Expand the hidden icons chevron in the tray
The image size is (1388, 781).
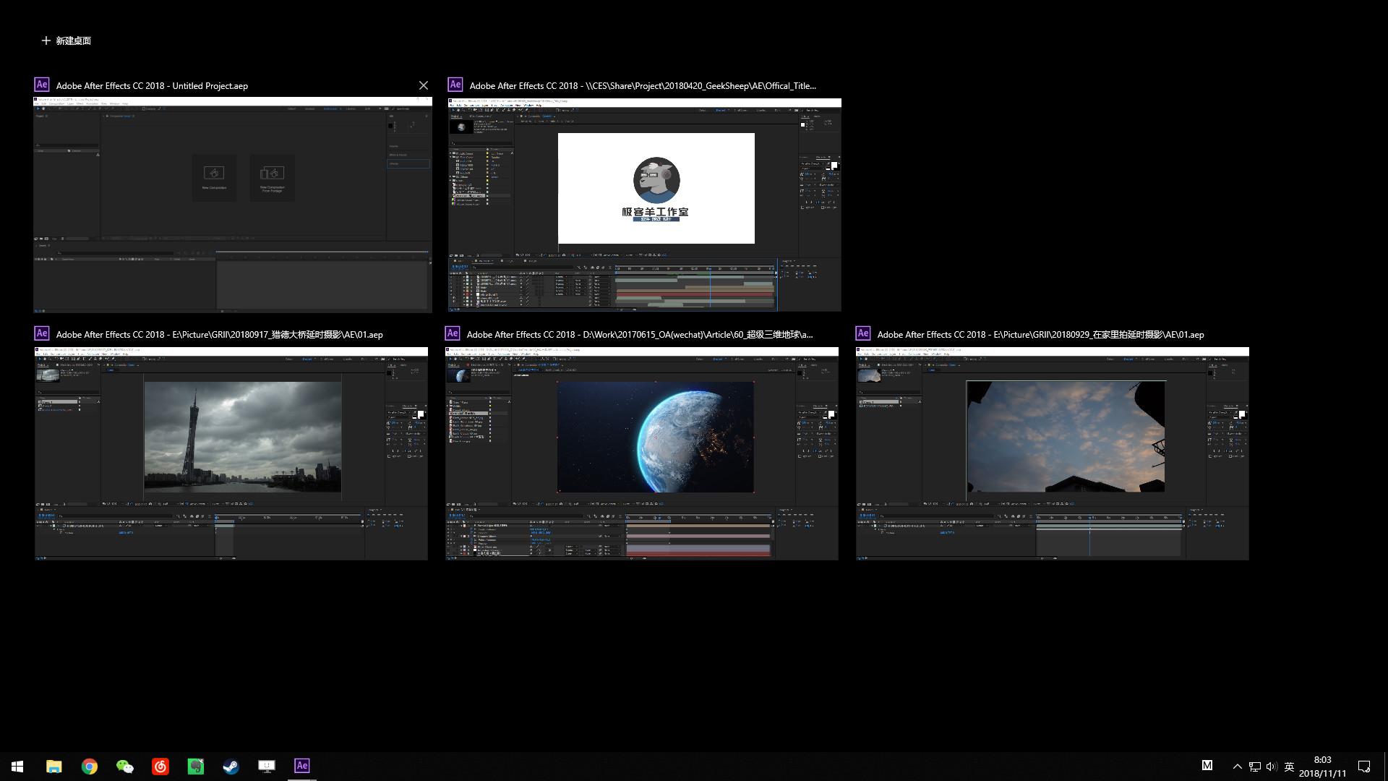click(x=1235, y=766)
